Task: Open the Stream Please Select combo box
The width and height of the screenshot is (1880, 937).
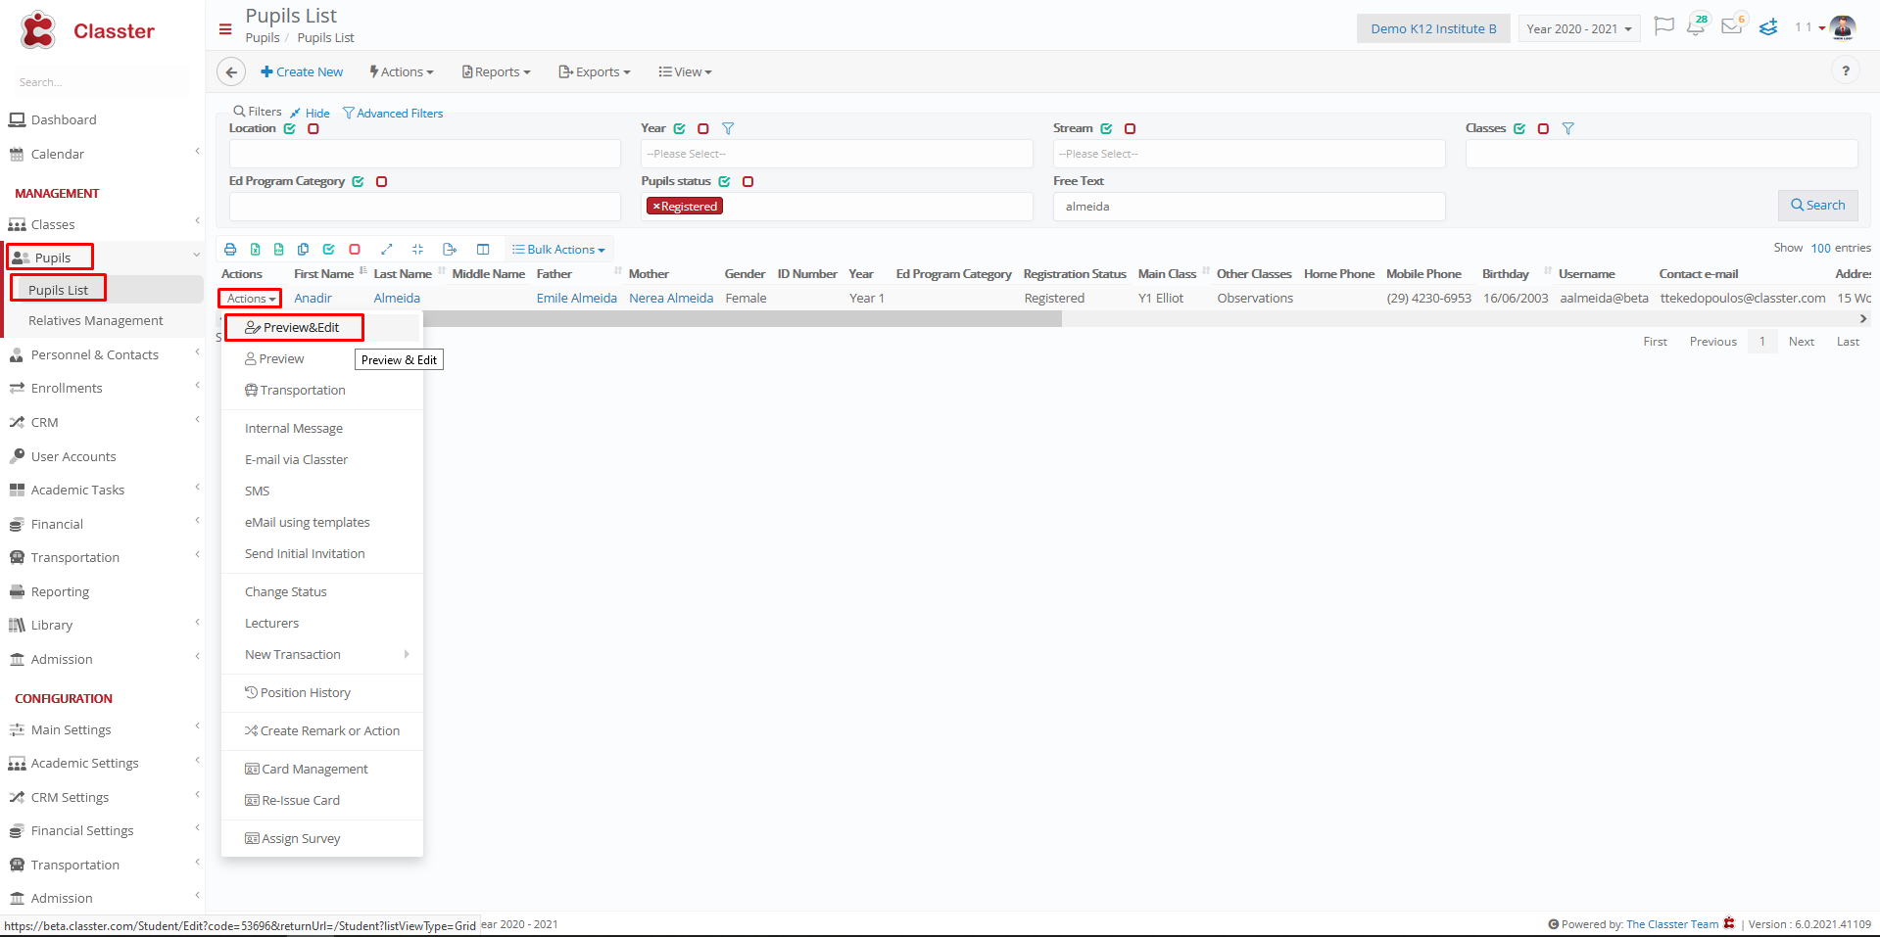Action: click(x=1249, y=154)
